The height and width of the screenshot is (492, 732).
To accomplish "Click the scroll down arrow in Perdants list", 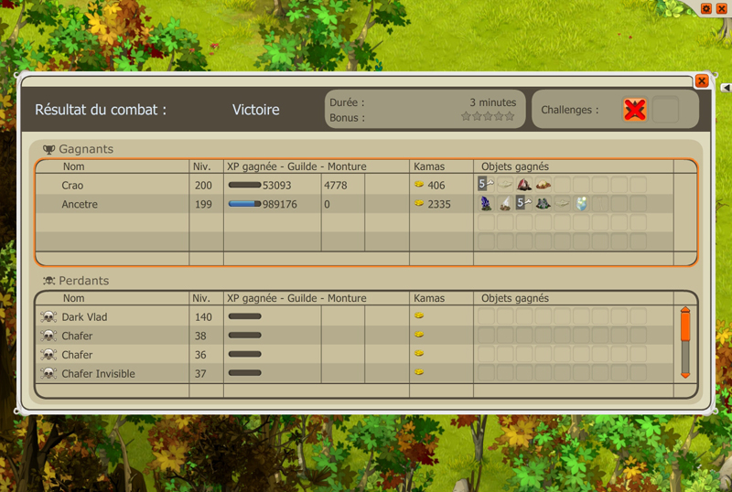I will (x=685, y=375).
